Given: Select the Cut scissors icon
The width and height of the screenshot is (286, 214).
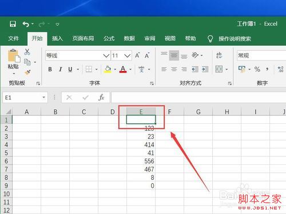Looking at the screenshot, I should click(x=27, y=52).
